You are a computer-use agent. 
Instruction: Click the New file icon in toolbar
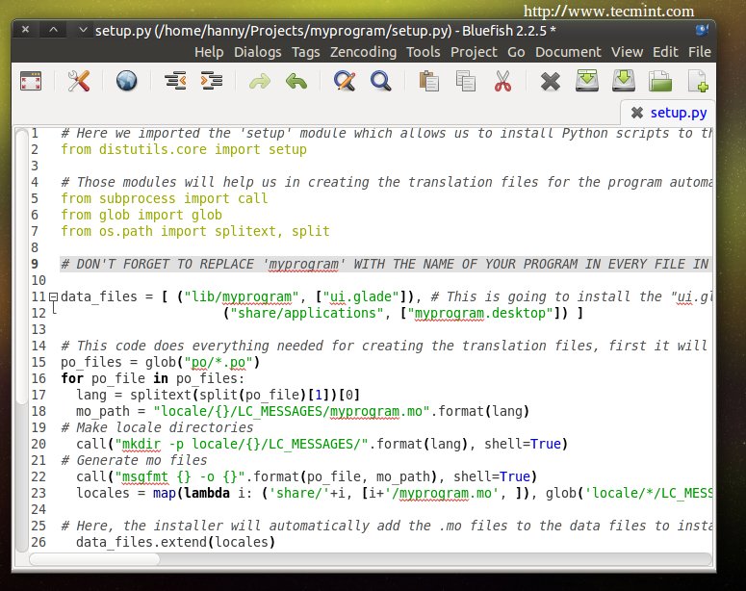click(698, 82)
